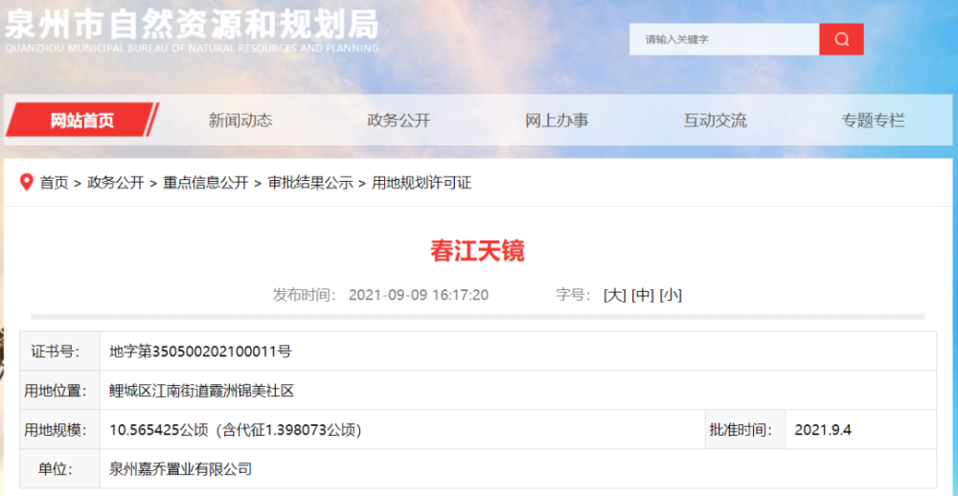Click certificate number 地字第350500202100011号
The width and height of the screenshot is (958, 496).
(x=200, y=351)
